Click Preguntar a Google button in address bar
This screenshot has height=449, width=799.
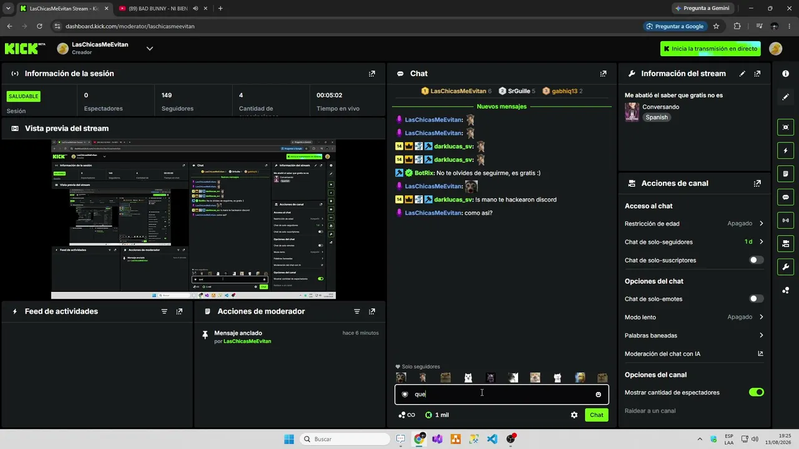point(674,26)
